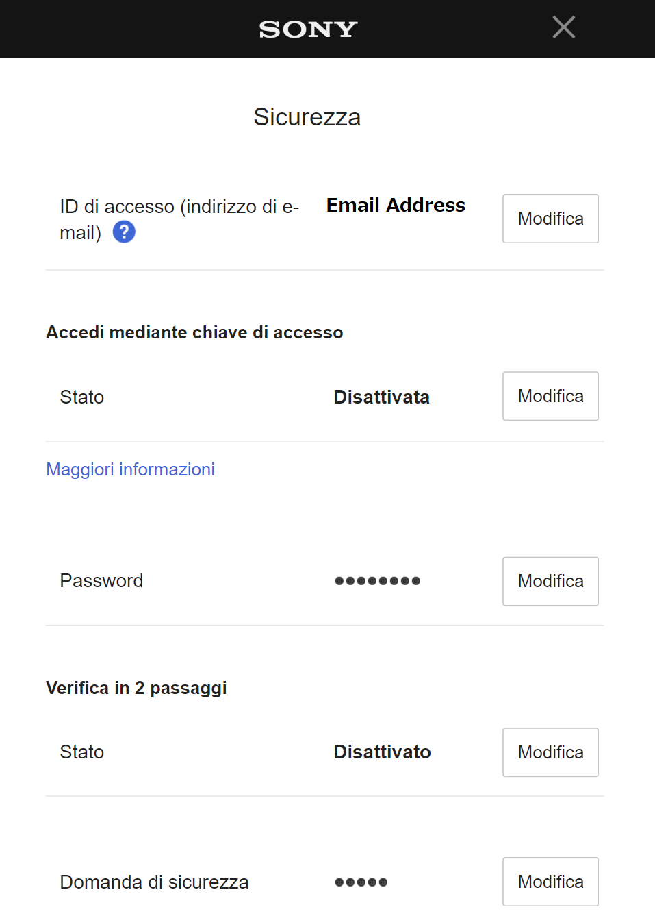
Task: Close the Sicurezza page with the X
Action: pos(563,27)
